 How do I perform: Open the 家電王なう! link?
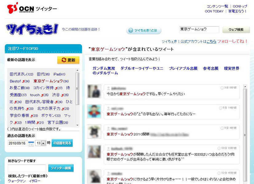(x=237, y=11)
